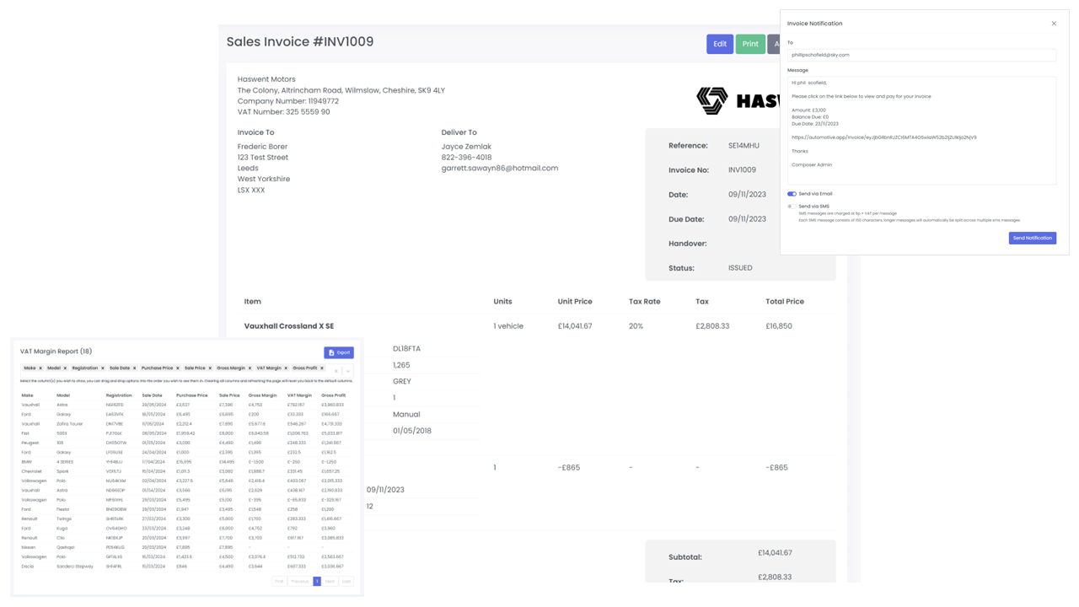
Task: Enable the Send via SMS toggle
Action: coord(792,207)
